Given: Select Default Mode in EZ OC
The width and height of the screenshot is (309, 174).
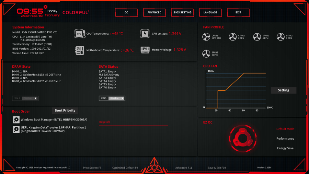Looking at the screenshot, I should [x=285, y=129].
